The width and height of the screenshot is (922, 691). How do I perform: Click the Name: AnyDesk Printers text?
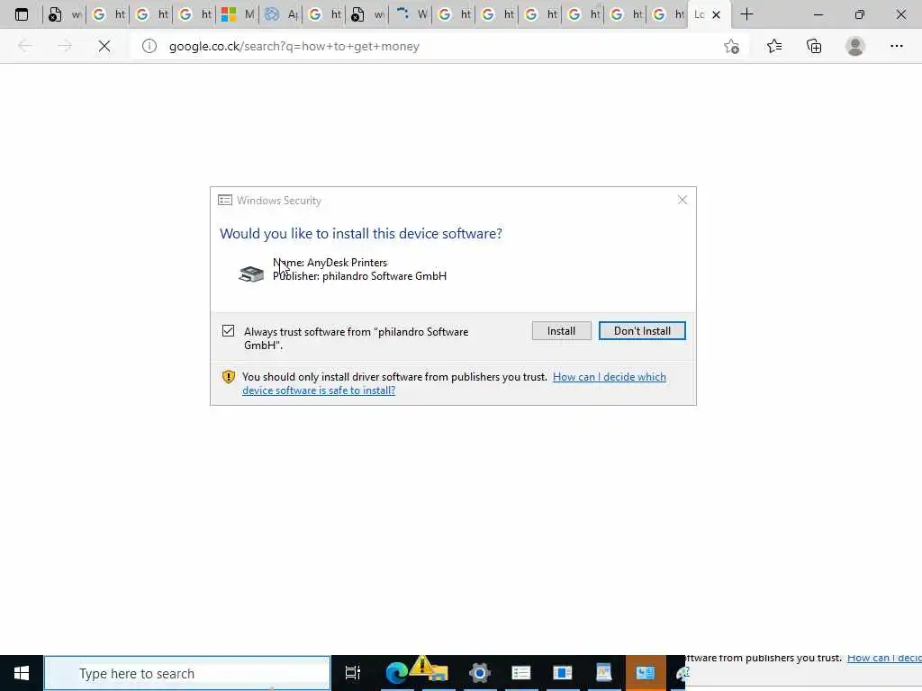click(x=330, y=263)
